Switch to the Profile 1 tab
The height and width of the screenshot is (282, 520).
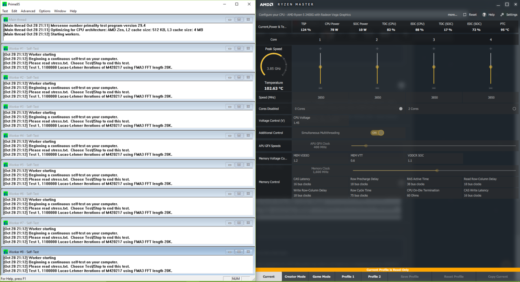pyautogui.click(x=348, y=277)
